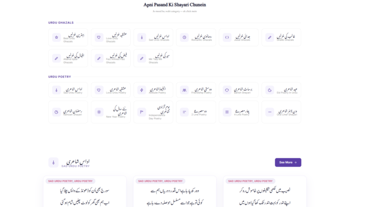The image size is (369, 207).
Task: Click the star icon for Best Urdu Ghazals
Action: pos(57,37)
